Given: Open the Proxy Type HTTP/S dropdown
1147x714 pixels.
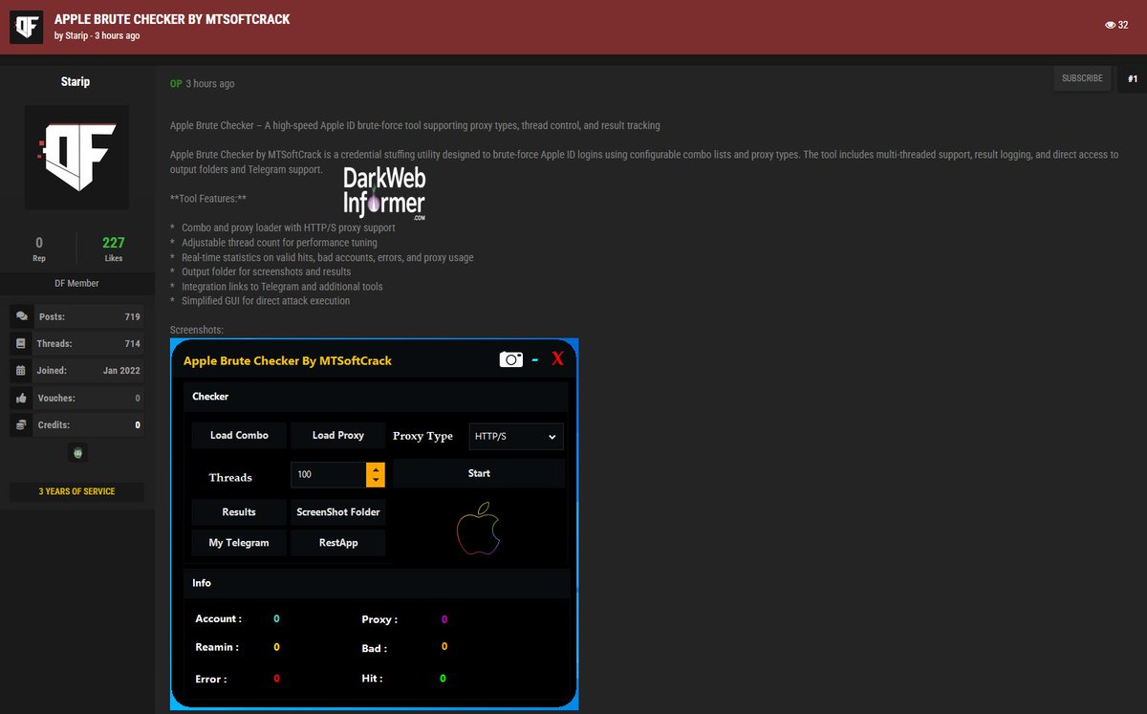Looking at the screenshot, I should 516,436.
